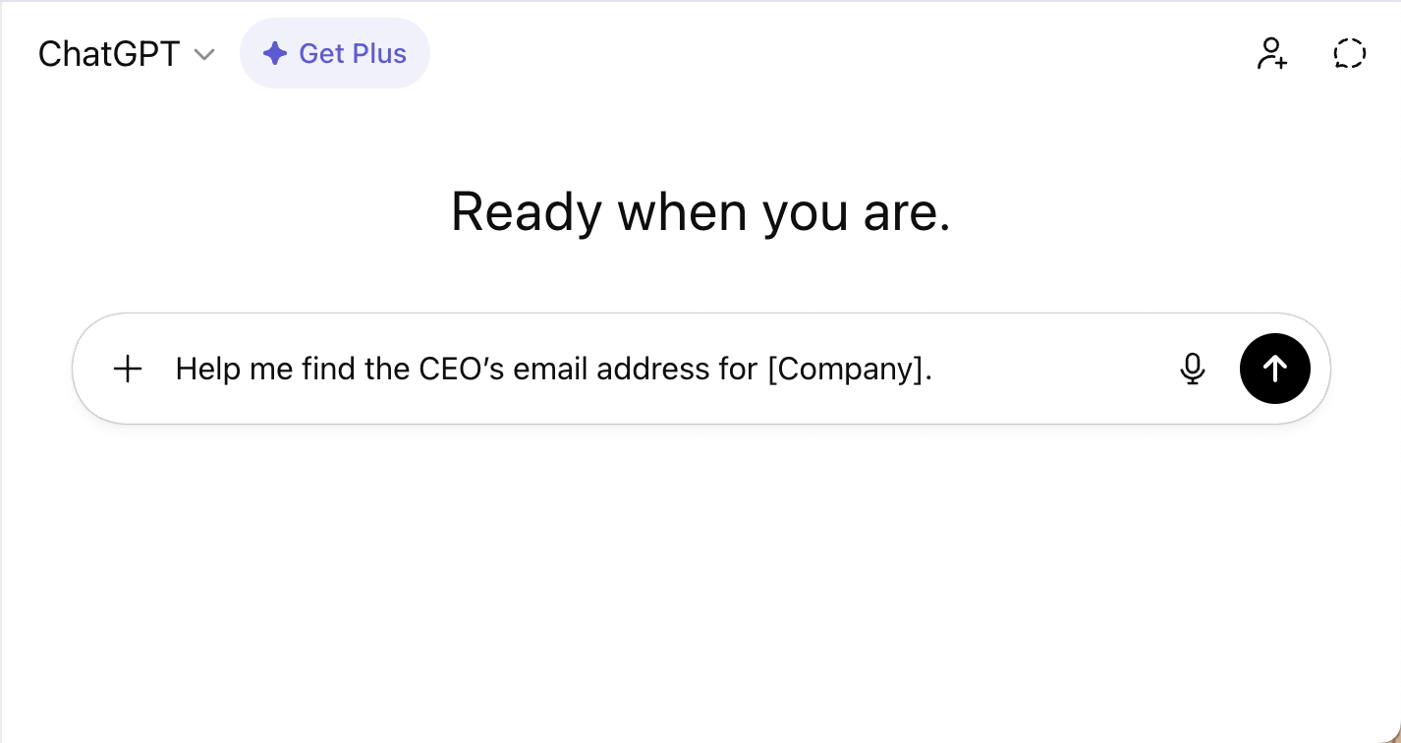Viewport: 1401px width, 743px height.
Task: Click the sparkle icon inside Get Plus
Action: click(x=275, y=53)
